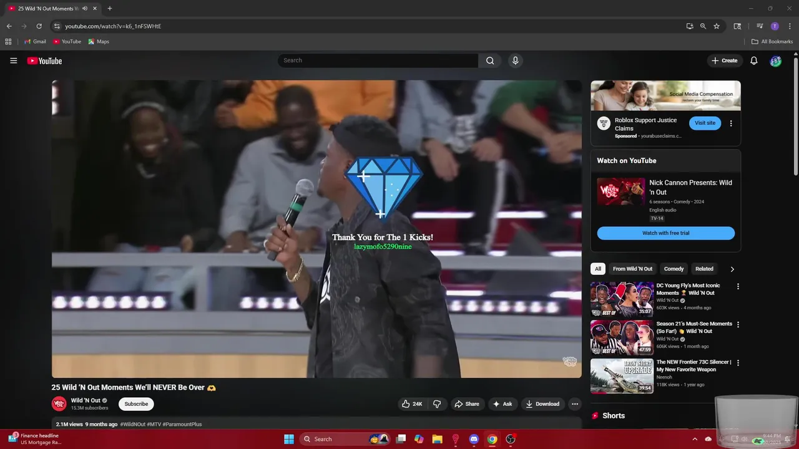Screen dimensions: 799x449
Task: Open menu for Frontier 73C Silencer video
Action: point(738,363)
